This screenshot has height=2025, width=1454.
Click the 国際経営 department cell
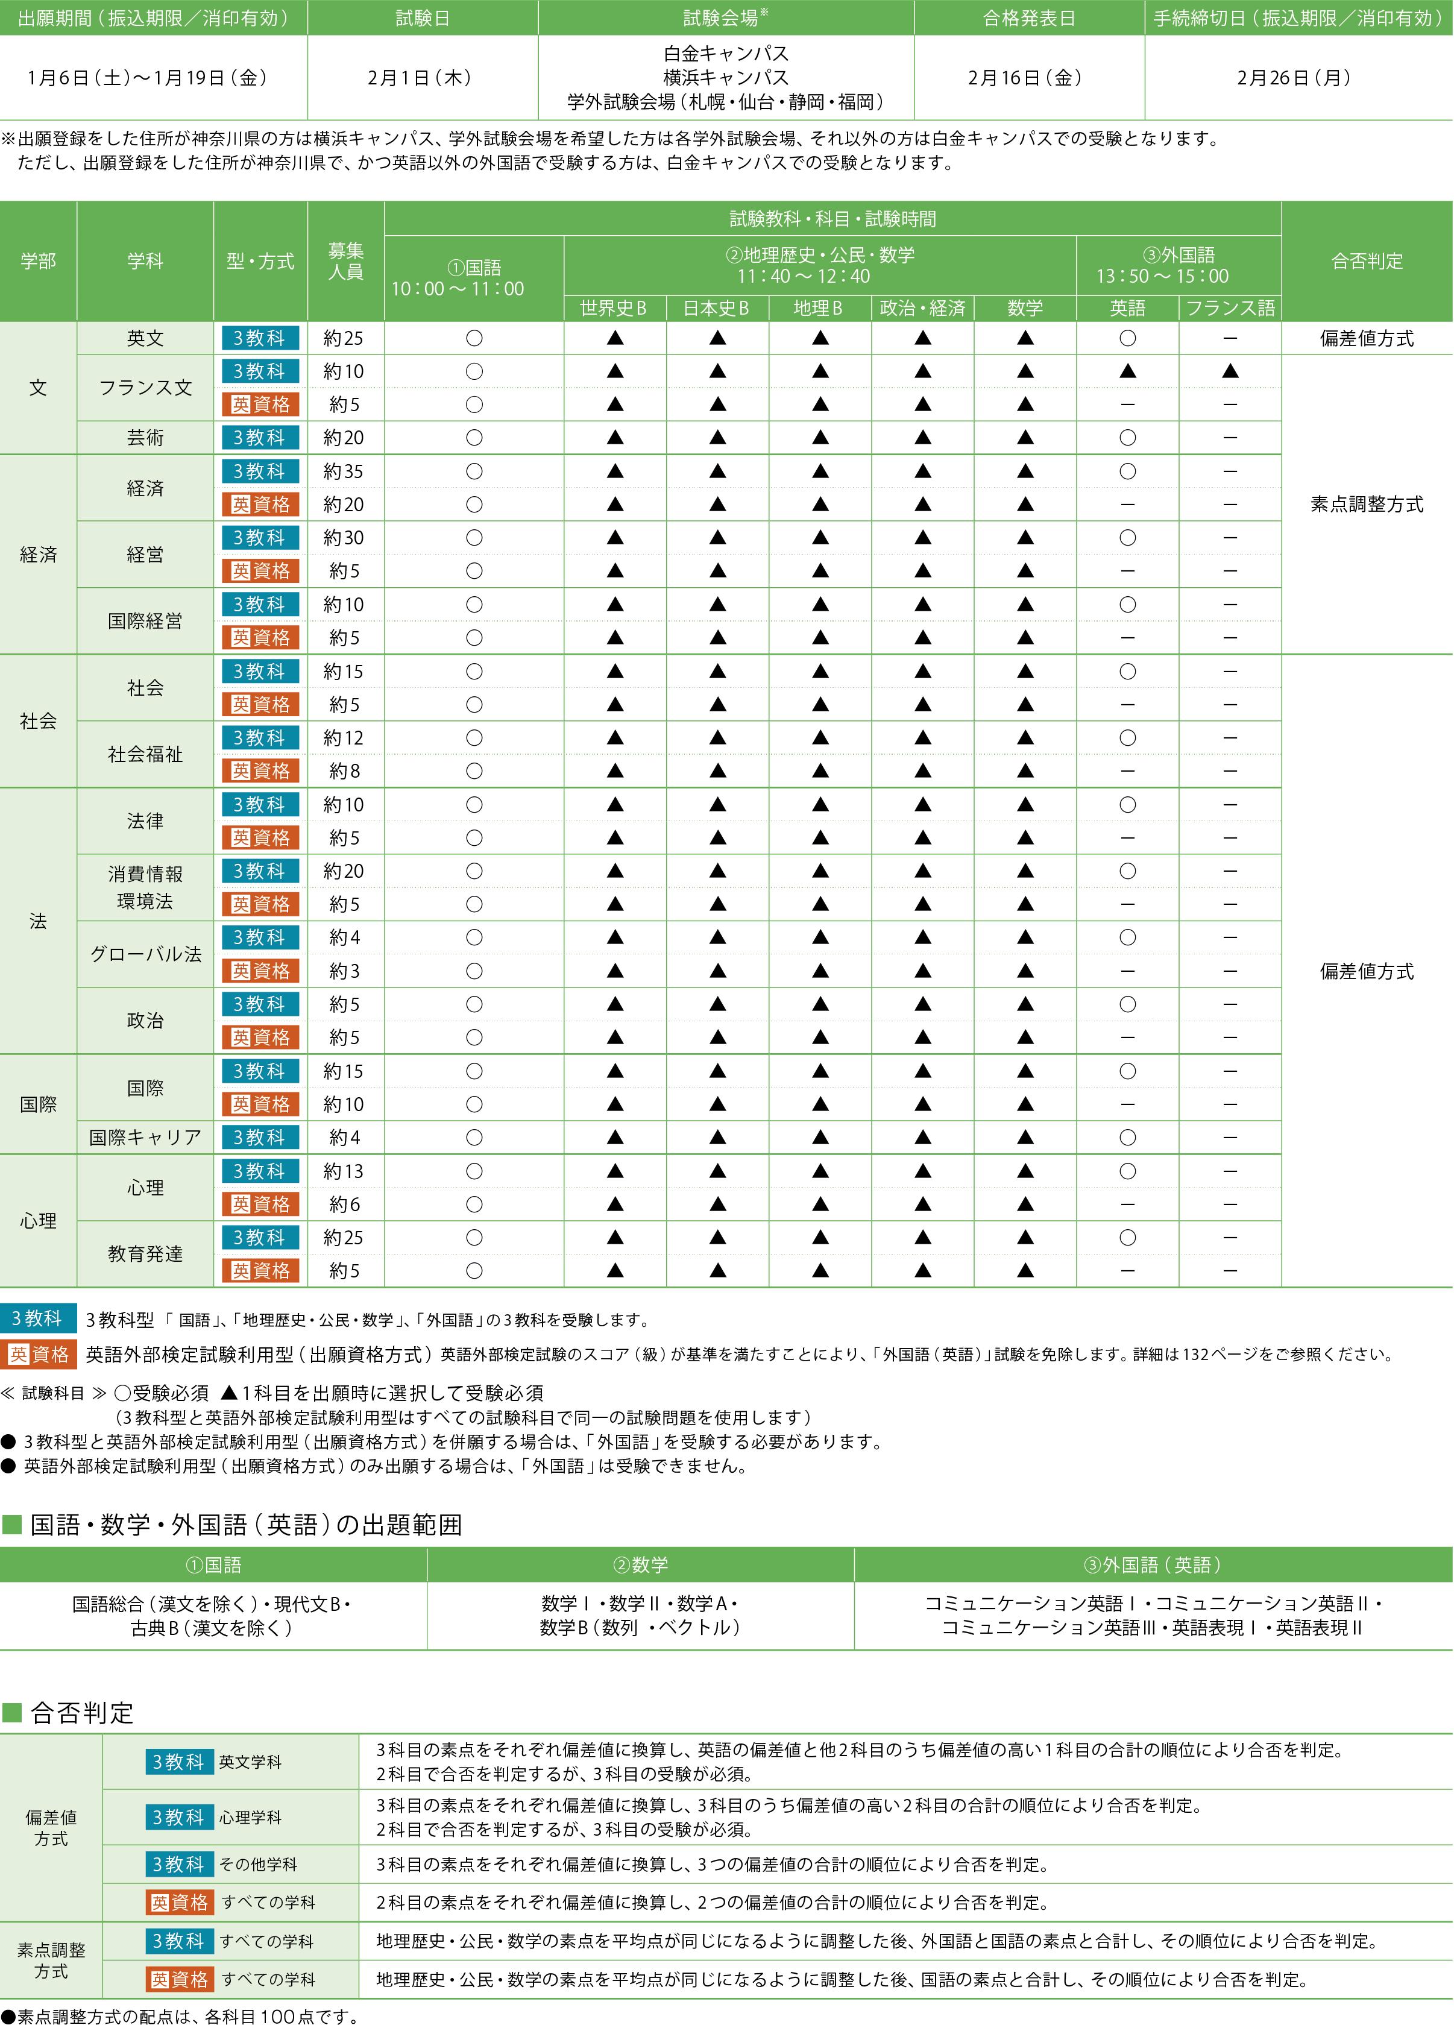[x=145, y=620]
